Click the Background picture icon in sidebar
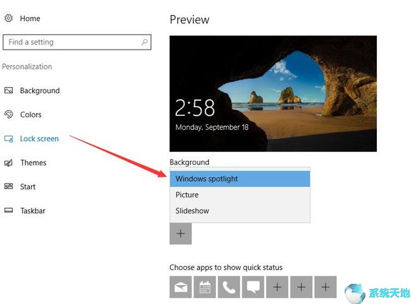 tap(8, 90)
